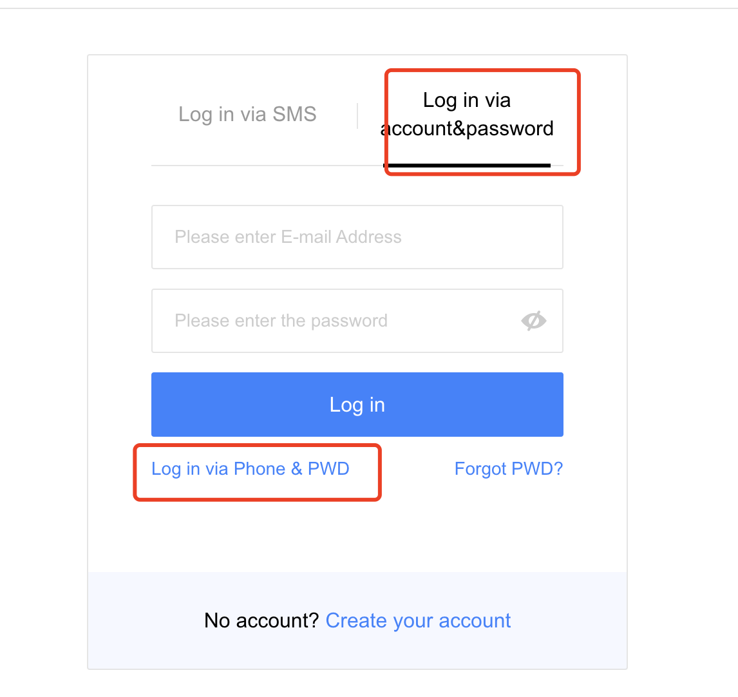Reveal typed password with the eye toggle
738x697 pixels.
point(533,321)
